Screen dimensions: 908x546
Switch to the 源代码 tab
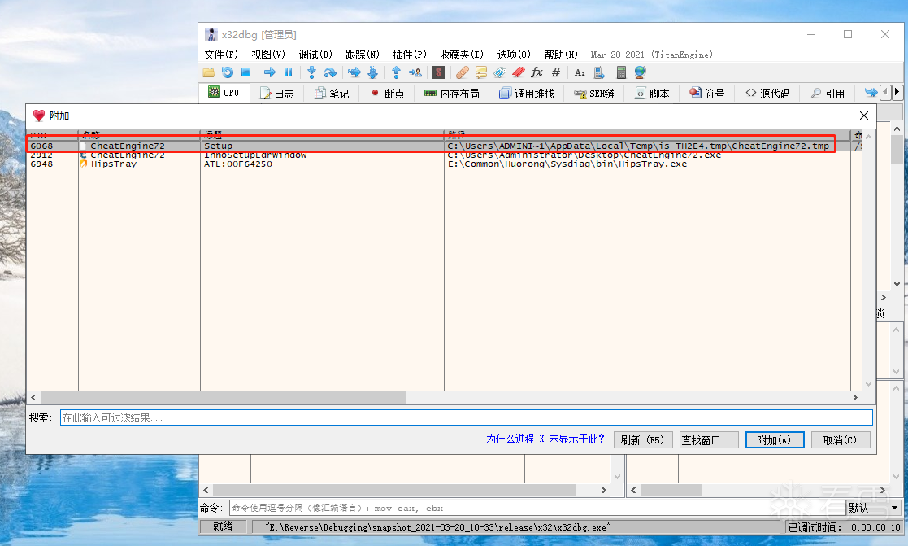768,94
